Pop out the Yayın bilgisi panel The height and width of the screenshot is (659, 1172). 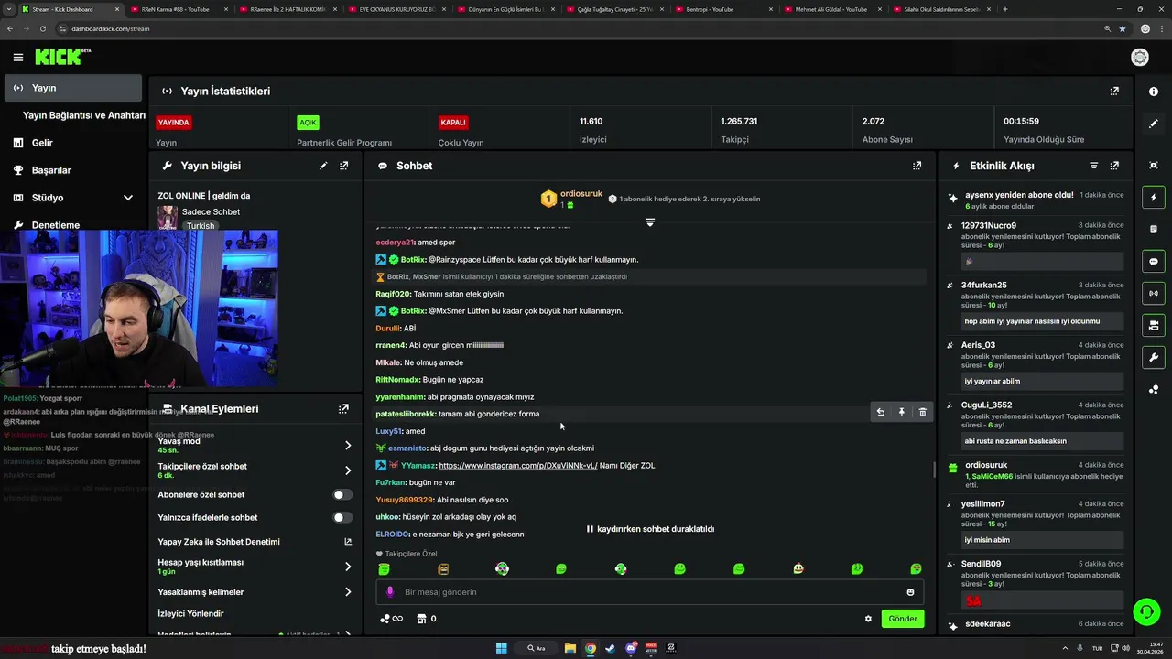click(343, 166)
